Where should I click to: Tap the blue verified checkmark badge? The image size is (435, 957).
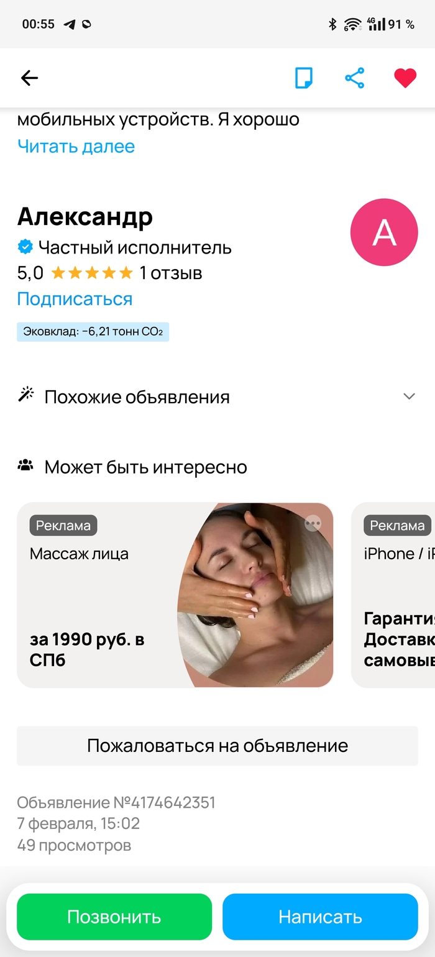click(x=25, y=247)
